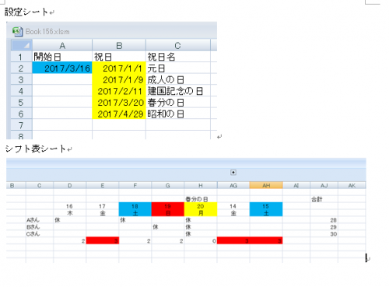389x287 pixels.
Task: Select row 6 header in settings sheet
Action: tap(21, 114)
